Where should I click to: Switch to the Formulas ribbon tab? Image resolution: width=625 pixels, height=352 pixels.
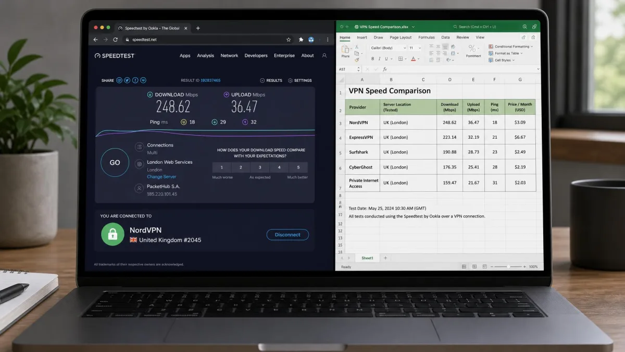[427, 38]
